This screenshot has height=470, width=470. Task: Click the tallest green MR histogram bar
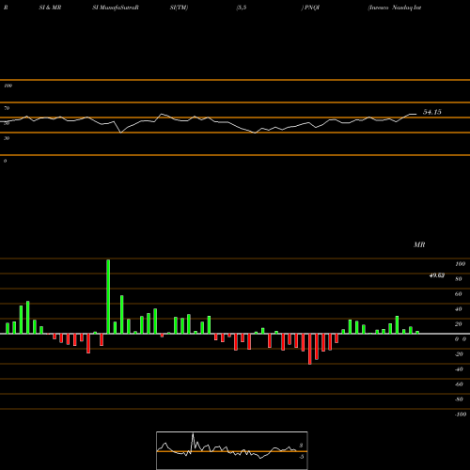(x=108, y=296)
